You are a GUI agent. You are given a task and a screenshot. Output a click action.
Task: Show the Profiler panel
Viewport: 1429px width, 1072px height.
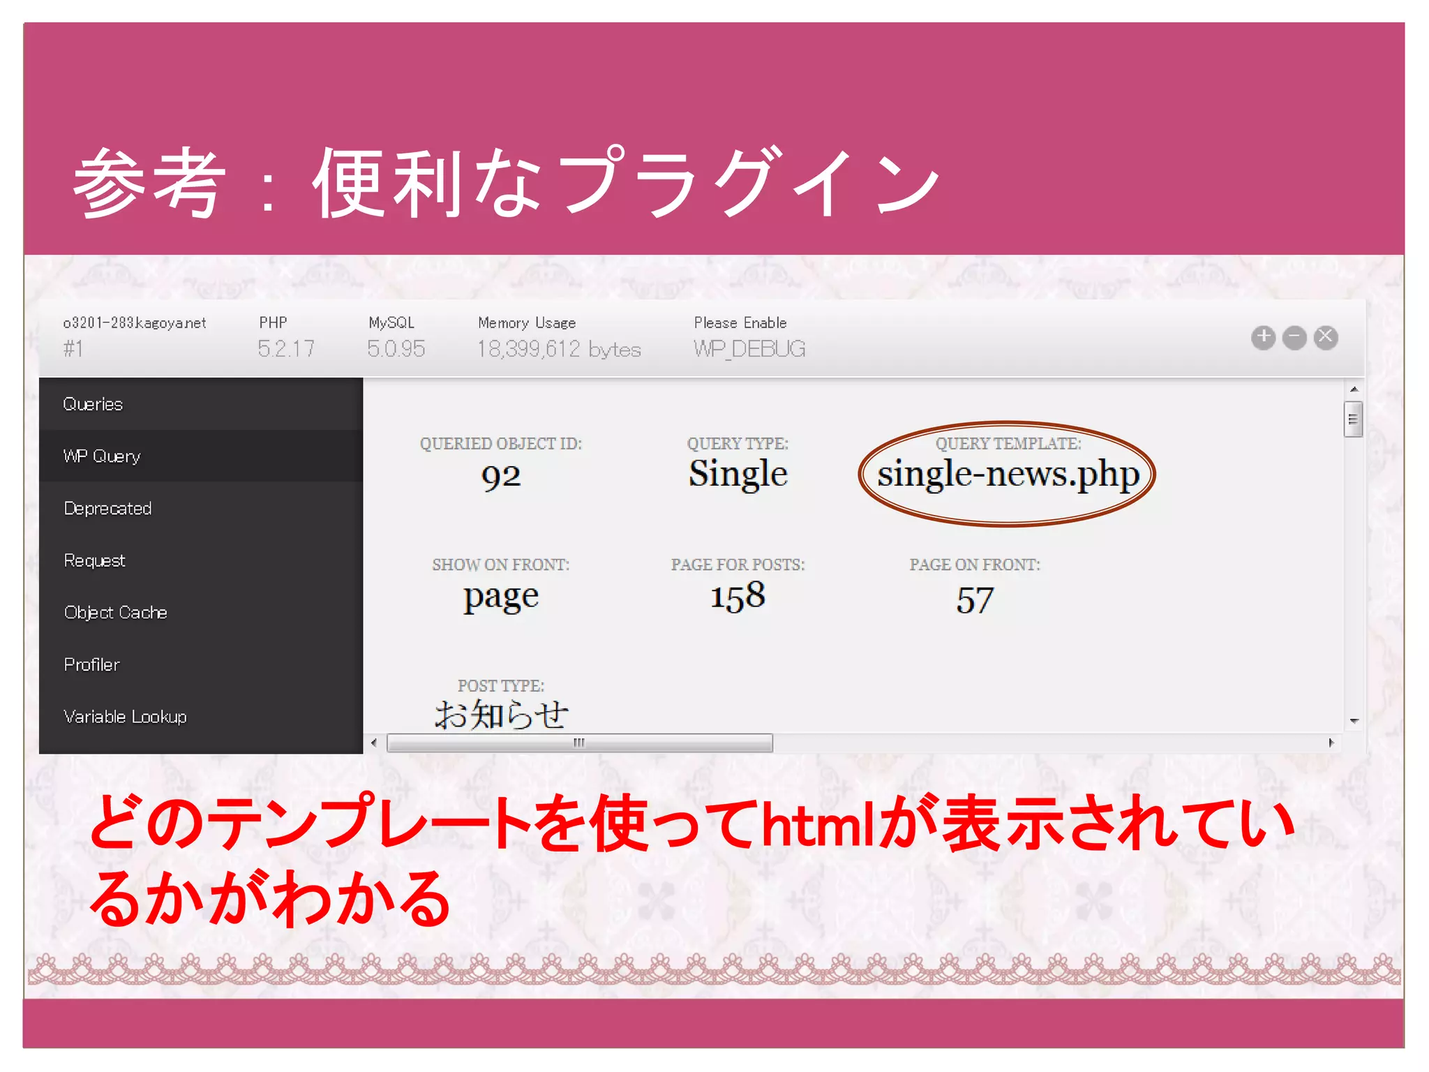[x=201, y=664]
